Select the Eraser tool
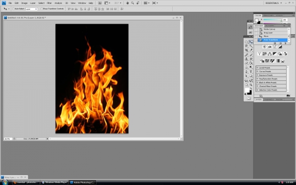Screen dimensions: 296x185 point(246,63)
